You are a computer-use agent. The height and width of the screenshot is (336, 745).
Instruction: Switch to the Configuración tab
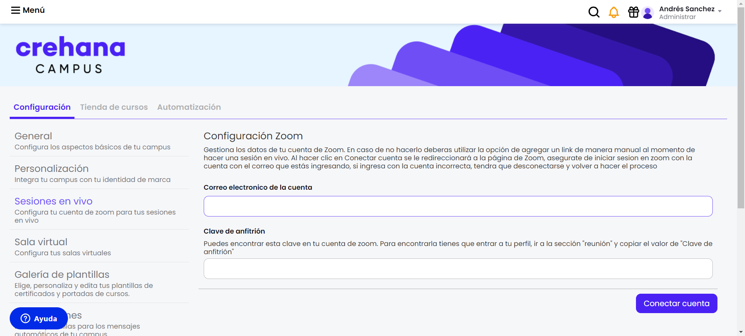point(42,107)
